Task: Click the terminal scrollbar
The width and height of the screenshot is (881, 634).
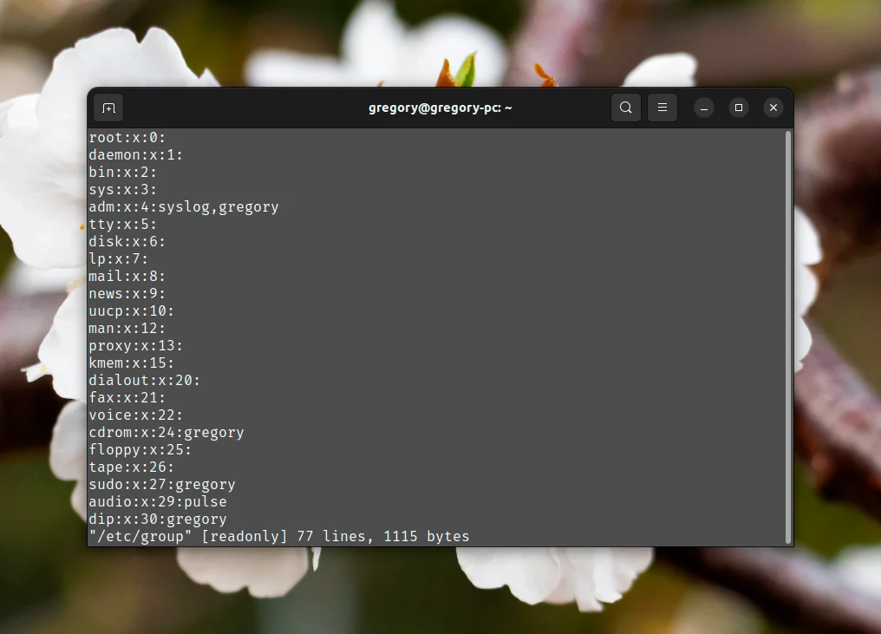Action: (787, 260)
